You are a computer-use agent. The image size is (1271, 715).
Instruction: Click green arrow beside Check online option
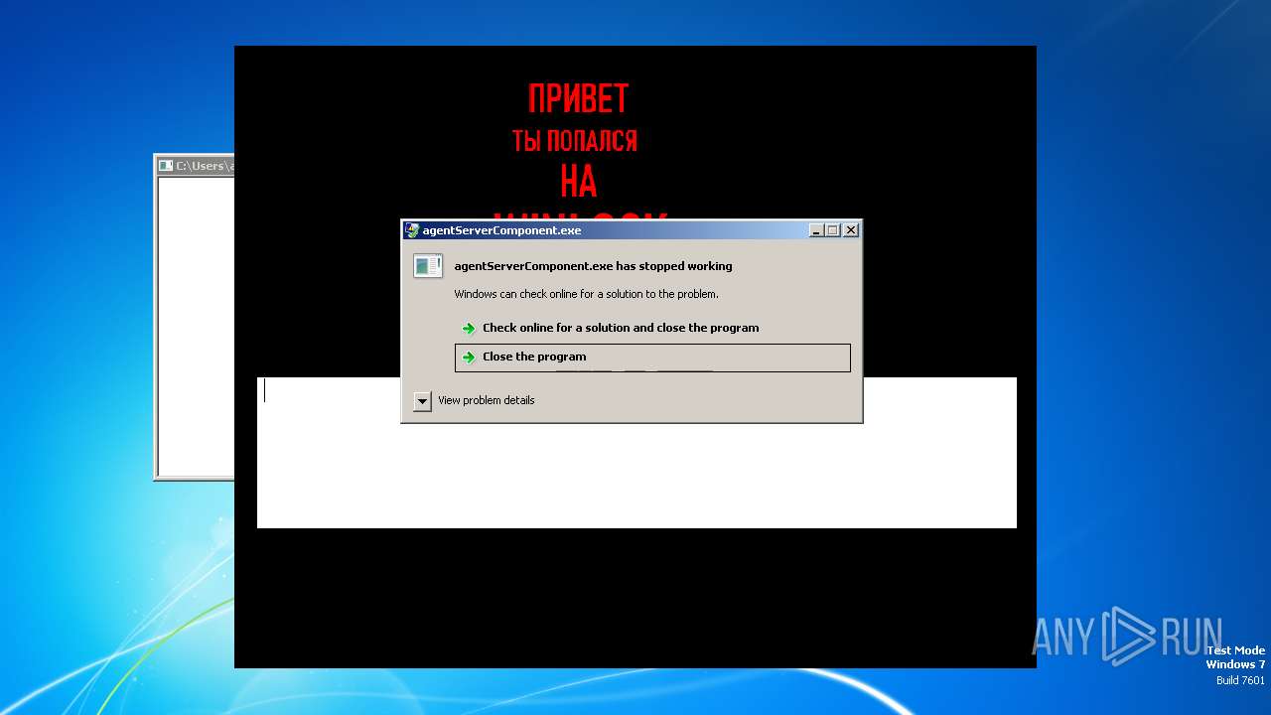[469, 329]
